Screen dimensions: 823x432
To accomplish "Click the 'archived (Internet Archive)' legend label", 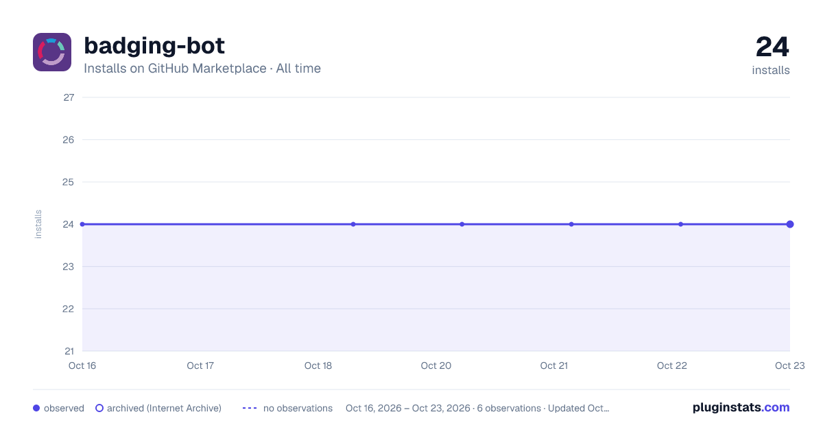I will coord(164,408).
